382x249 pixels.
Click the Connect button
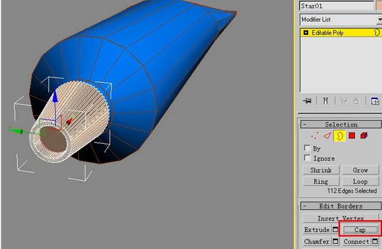click(357, 241)
